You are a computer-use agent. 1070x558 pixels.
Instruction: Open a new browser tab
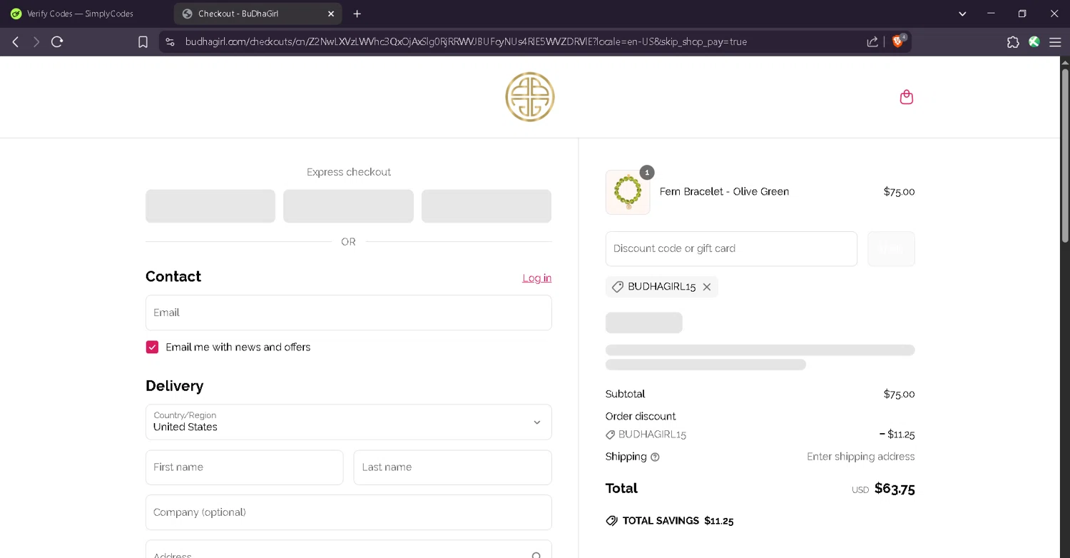click(x=357, y=14)
